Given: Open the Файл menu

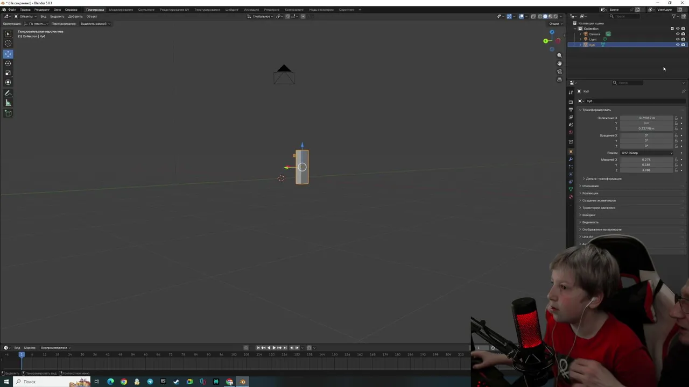Looking at the screenshot, I should pos(12,10).
